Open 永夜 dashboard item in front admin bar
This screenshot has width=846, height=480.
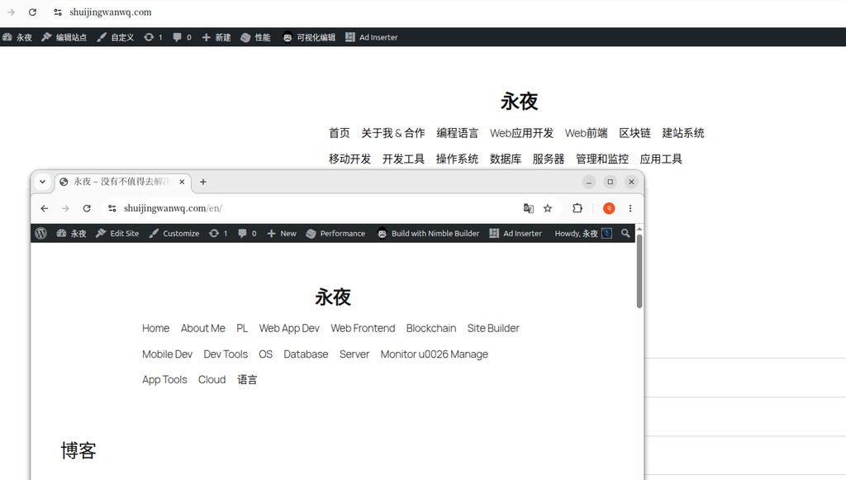coord(71,234)
